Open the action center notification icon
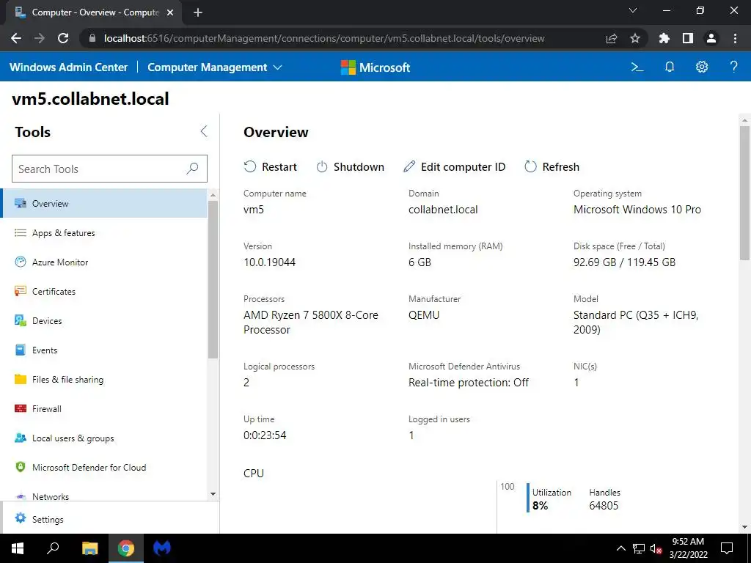The image size is (751, 563). point(727,548)
